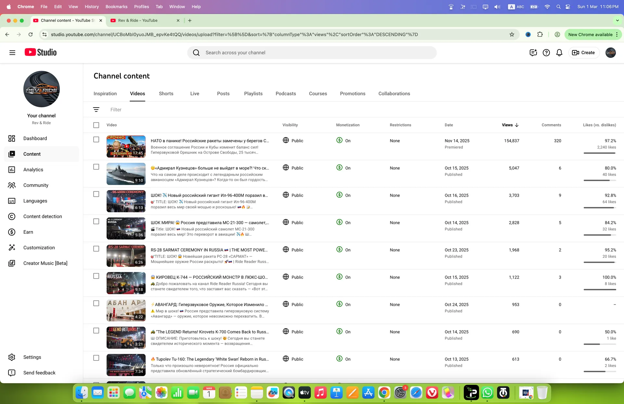The height and width of the screenshot is (404, 624).
Task: Open Chrome tab search dropdown arrow
Action: 617,20
